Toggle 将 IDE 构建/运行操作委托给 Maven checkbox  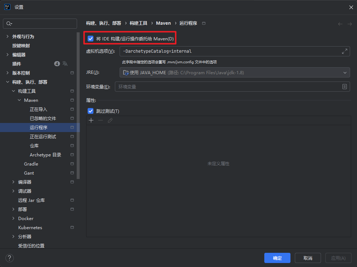[91, 39]
